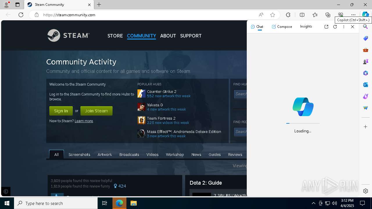
Task: Open sidebar Games chess icon
Action: [x=366, y=62]
